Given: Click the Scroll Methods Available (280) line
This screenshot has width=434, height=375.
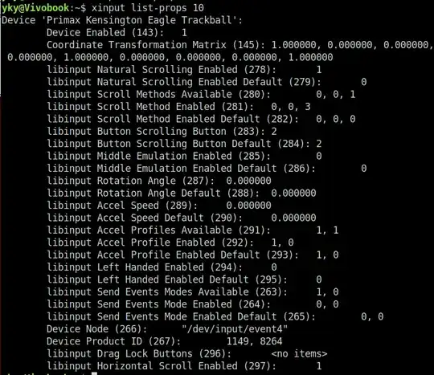Looking at the screenshot, I should tap(201, 94).
